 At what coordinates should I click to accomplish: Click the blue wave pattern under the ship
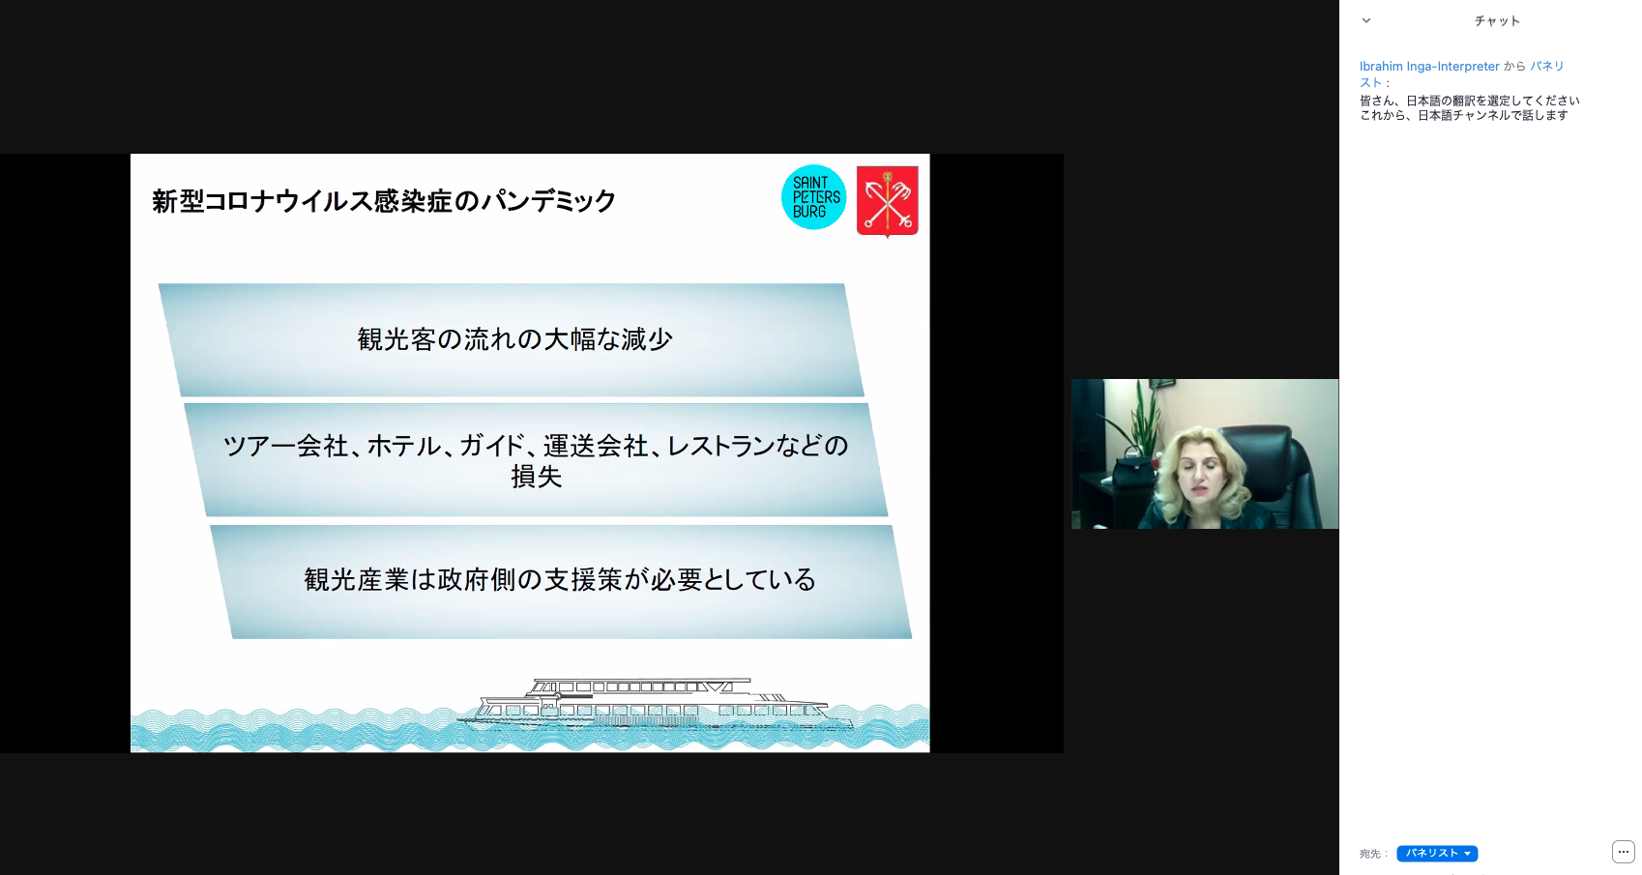(290, 732)
